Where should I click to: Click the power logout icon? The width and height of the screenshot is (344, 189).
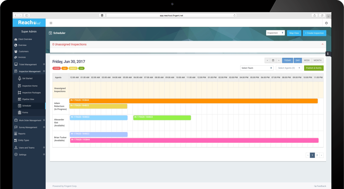326,23
